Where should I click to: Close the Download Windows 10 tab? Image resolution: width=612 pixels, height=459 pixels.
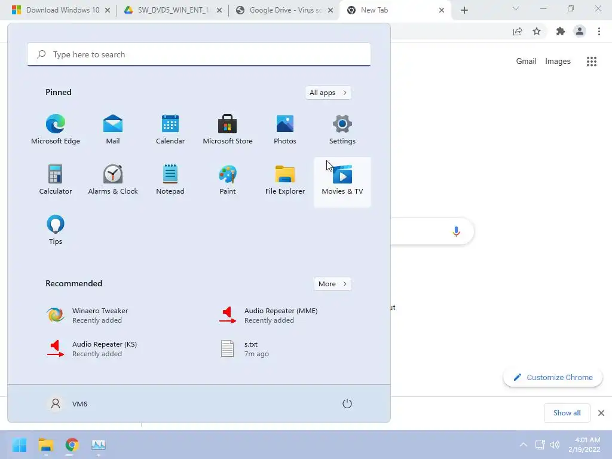tap(108, 10)
